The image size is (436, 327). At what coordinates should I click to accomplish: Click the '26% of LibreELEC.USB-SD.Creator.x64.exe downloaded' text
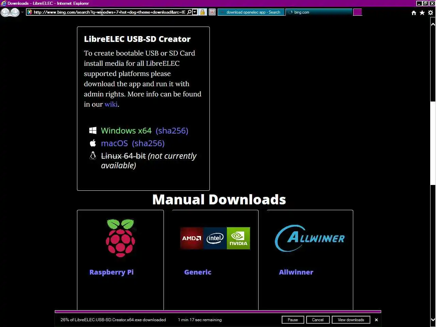[x=113, y=320]
